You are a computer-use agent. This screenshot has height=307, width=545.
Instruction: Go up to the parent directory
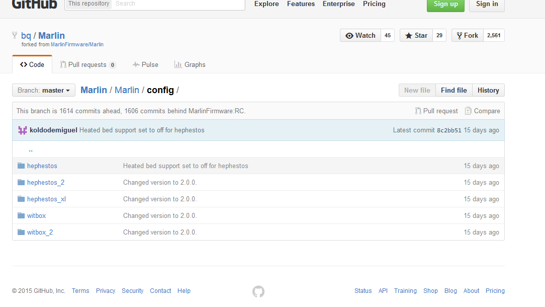tap(31, 149)
